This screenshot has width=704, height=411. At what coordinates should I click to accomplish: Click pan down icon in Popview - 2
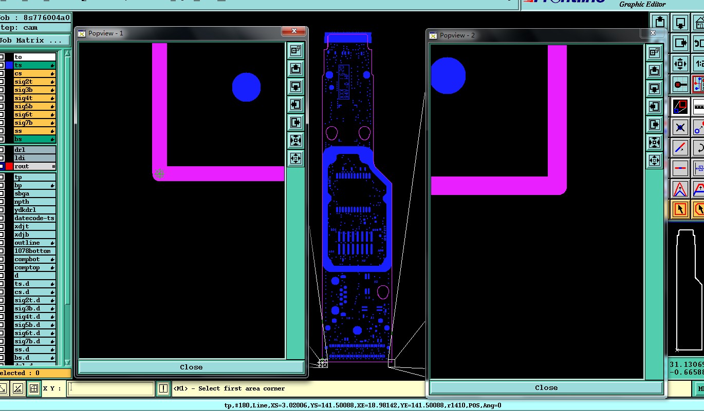654,88
